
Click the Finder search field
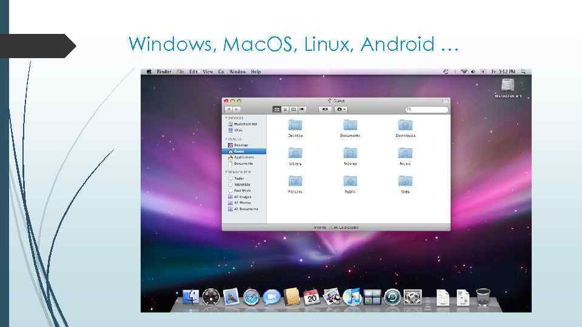coord(427,109)
